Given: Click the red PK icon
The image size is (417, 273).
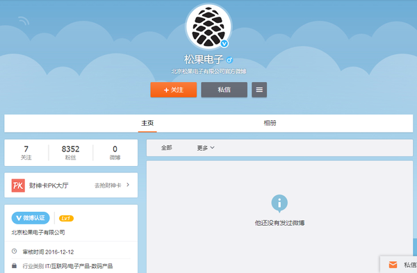Looking at the screenshot, I should click(18, 185).
